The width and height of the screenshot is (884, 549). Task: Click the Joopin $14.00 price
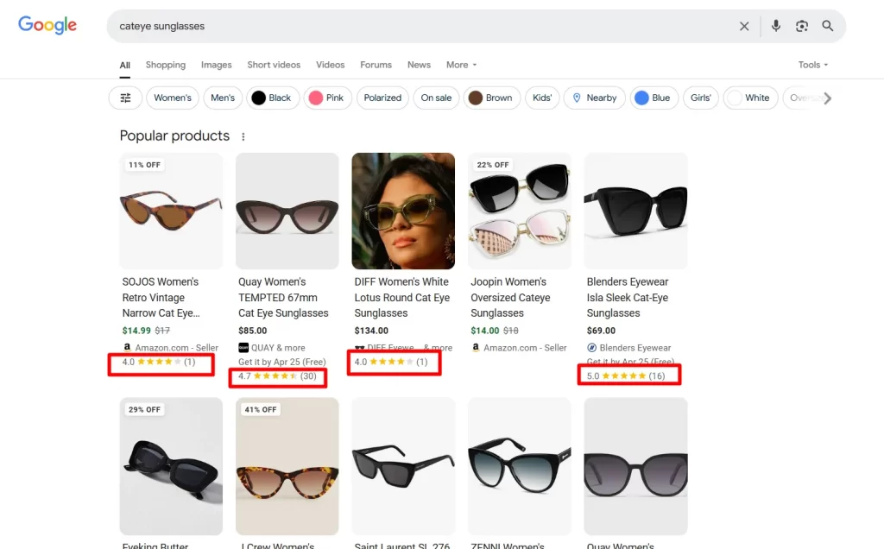click(x=485, y=331)
